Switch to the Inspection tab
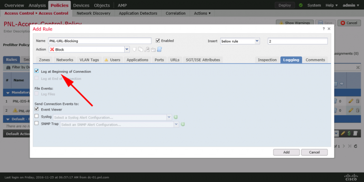Screen dimensions: 364x182 tap(267, 60)
